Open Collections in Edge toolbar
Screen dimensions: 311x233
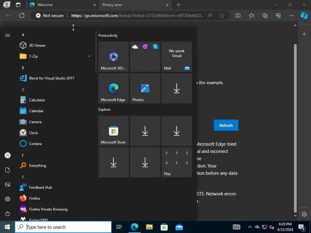265,15
